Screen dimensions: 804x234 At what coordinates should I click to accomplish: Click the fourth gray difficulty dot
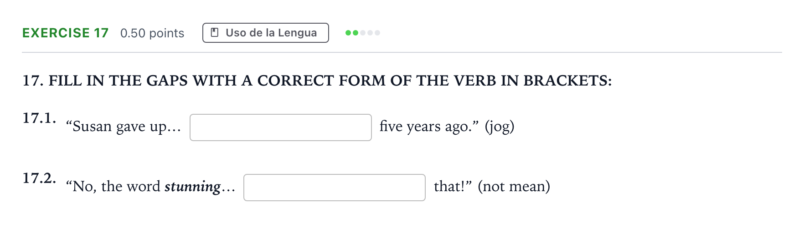coord(370,33)
